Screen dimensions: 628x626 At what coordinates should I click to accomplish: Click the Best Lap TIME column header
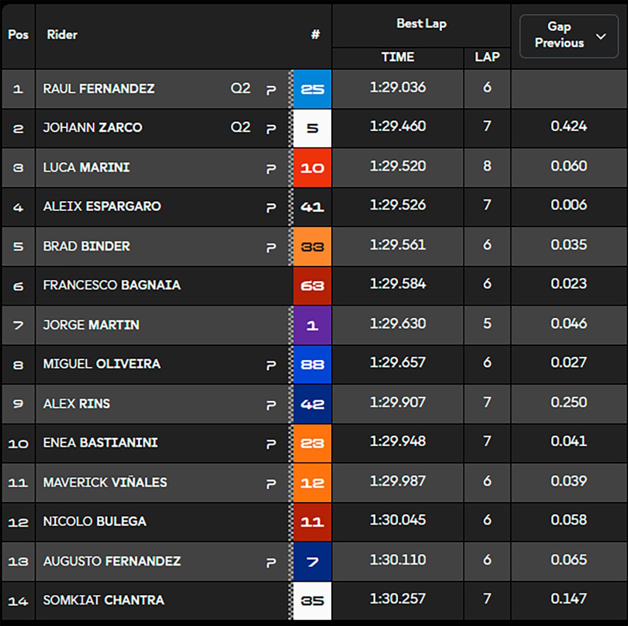tap(398, 57)
